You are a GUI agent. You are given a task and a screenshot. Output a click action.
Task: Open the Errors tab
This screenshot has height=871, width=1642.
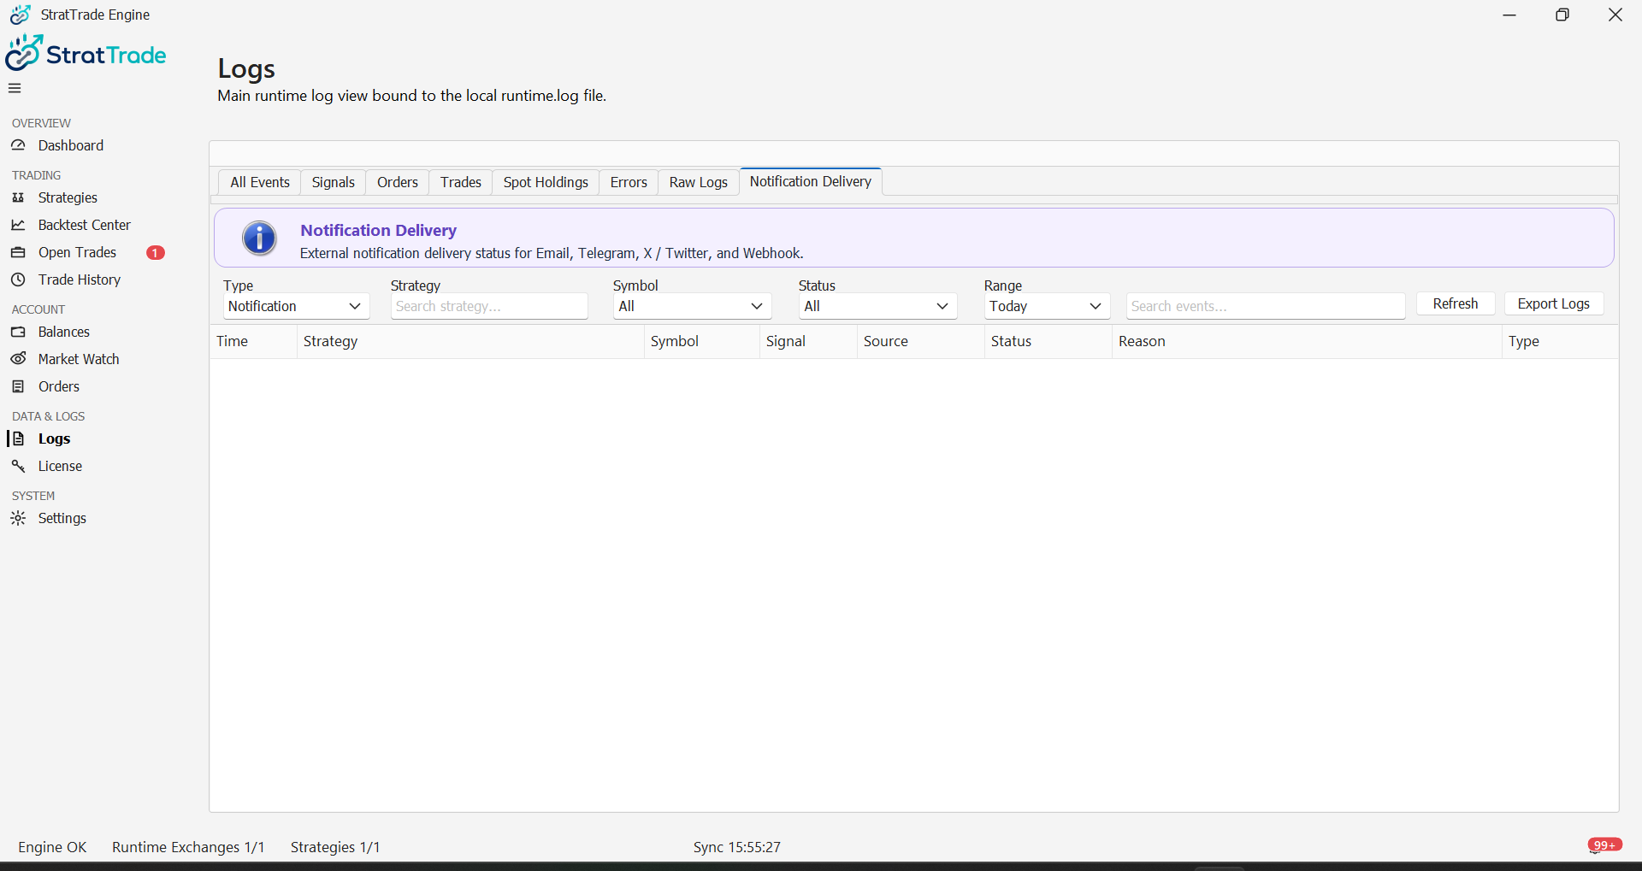coord(629,182)
